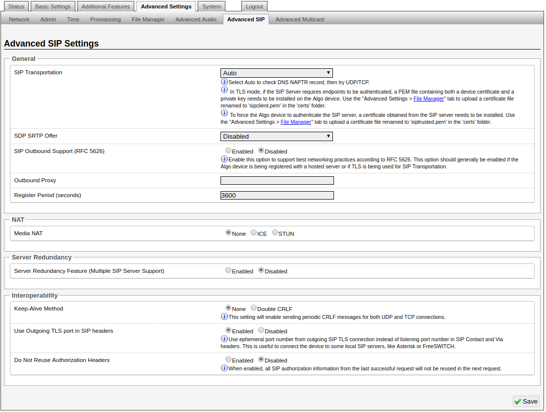The height and width of the screenshot is (412, 546).
Task: Click the green checkmark Save icon
Action: (x=518, y=402)
